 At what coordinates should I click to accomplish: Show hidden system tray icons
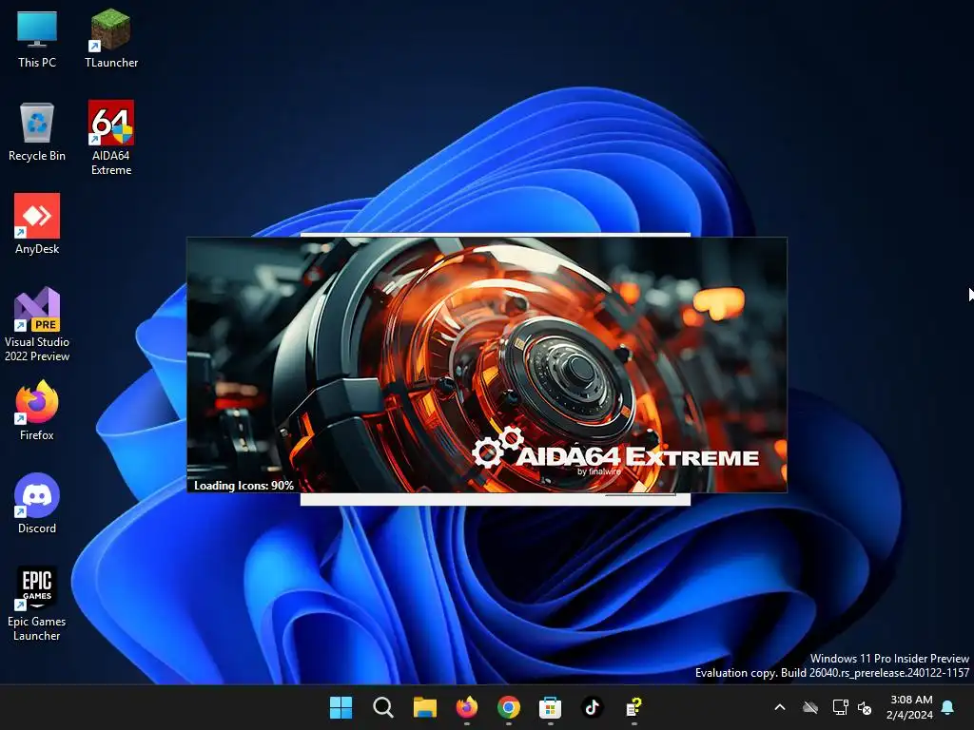point(780,707)
